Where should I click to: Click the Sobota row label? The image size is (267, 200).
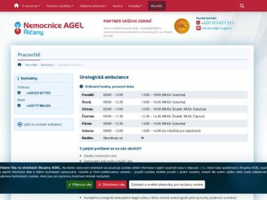pyautogui.click(x=88, y=131)
